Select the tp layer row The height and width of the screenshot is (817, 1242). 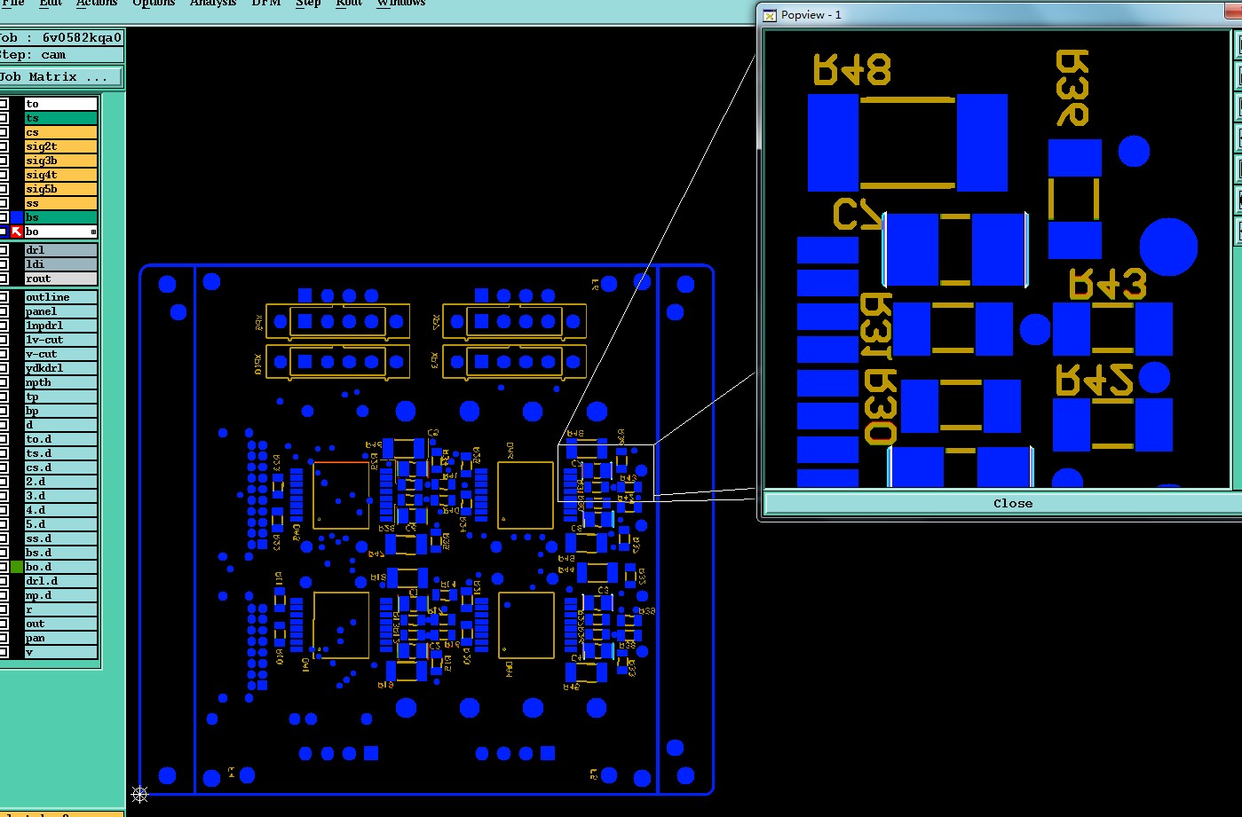pos(60,397)
